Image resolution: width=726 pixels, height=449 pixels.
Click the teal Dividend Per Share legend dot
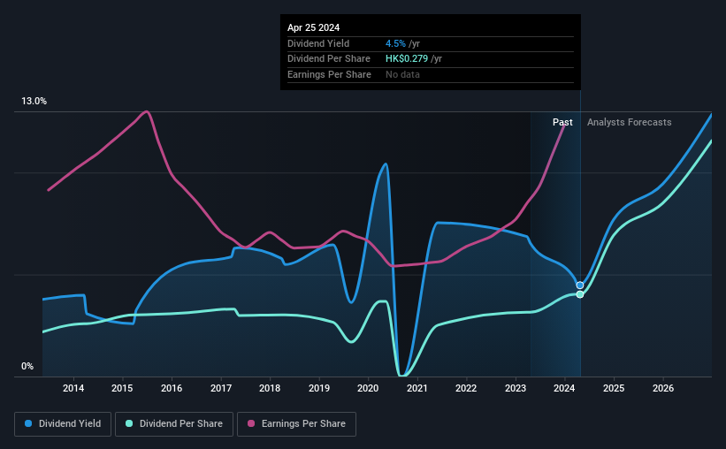coord(129,423)
